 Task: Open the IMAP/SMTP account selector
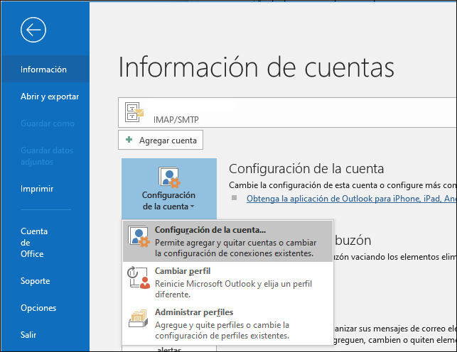point(287,113)
